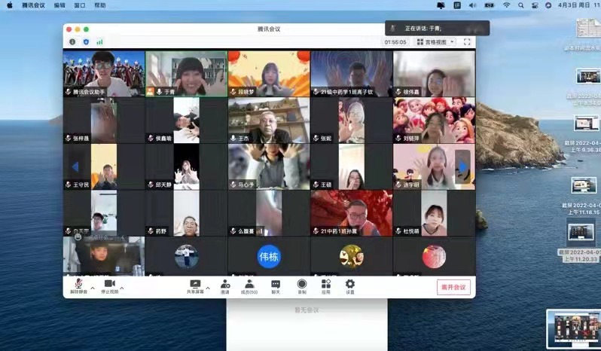Screen dimensions: 601x351
Task: Click the invite (邀请) icon in toolbar
Action: 224,285
